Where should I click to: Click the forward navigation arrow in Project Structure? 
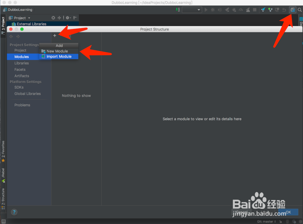(x=18, y=37)
